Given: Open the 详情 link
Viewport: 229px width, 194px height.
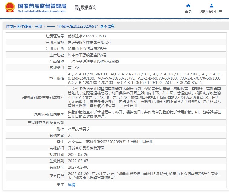Looking at the screenshot, I should pyautogui.click(x=71, y=185).
